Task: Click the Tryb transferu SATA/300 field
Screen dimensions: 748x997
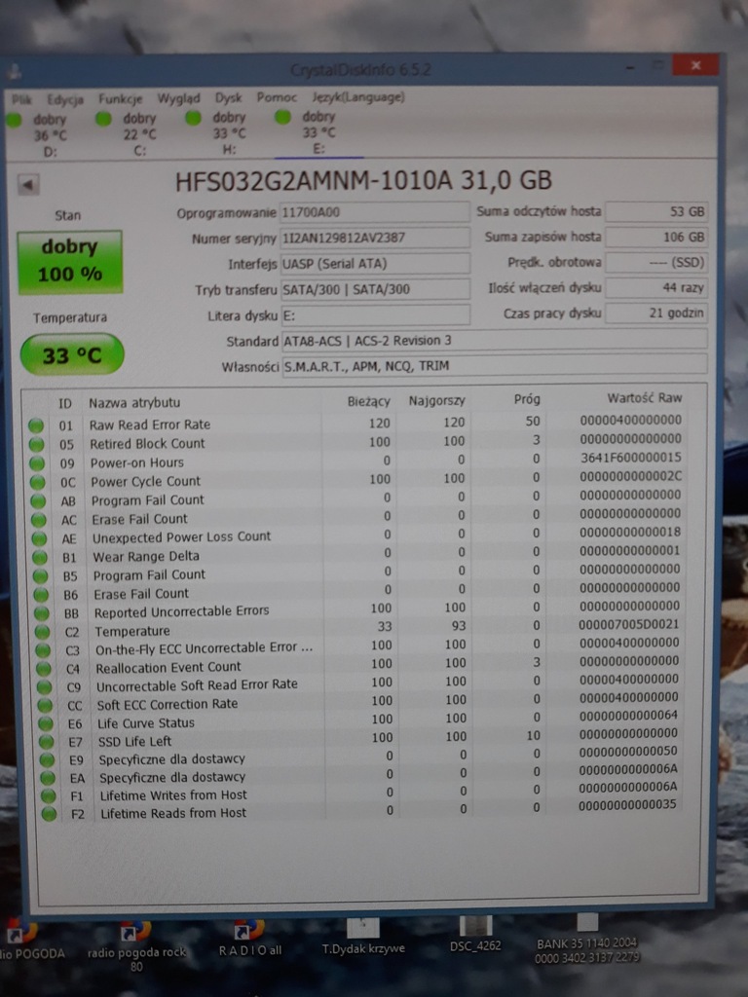Action: 375,288
